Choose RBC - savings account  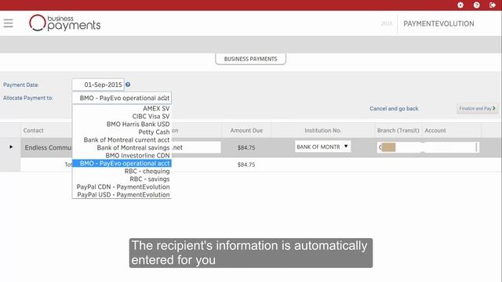pos(122,179)
